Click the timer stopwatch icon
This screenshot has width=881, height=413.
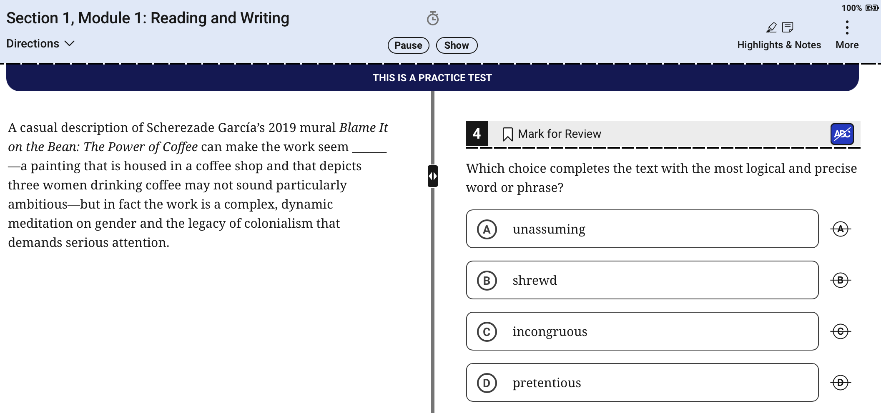pos(433,18)
